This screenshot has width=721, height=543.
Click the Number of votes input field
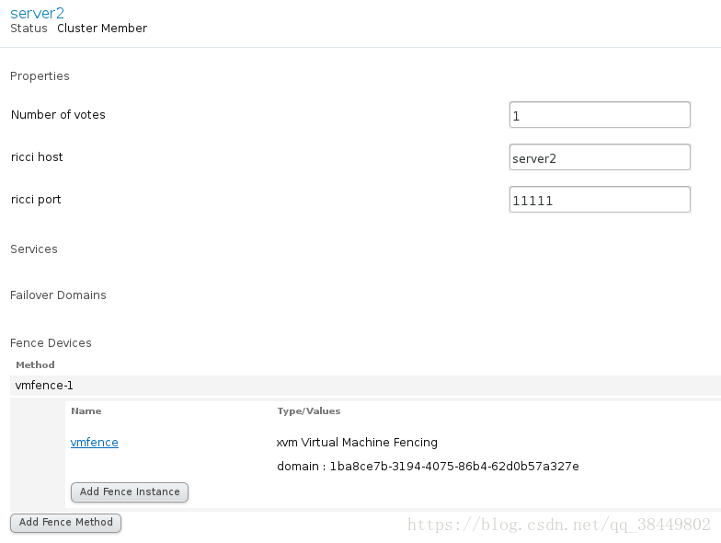600,114
